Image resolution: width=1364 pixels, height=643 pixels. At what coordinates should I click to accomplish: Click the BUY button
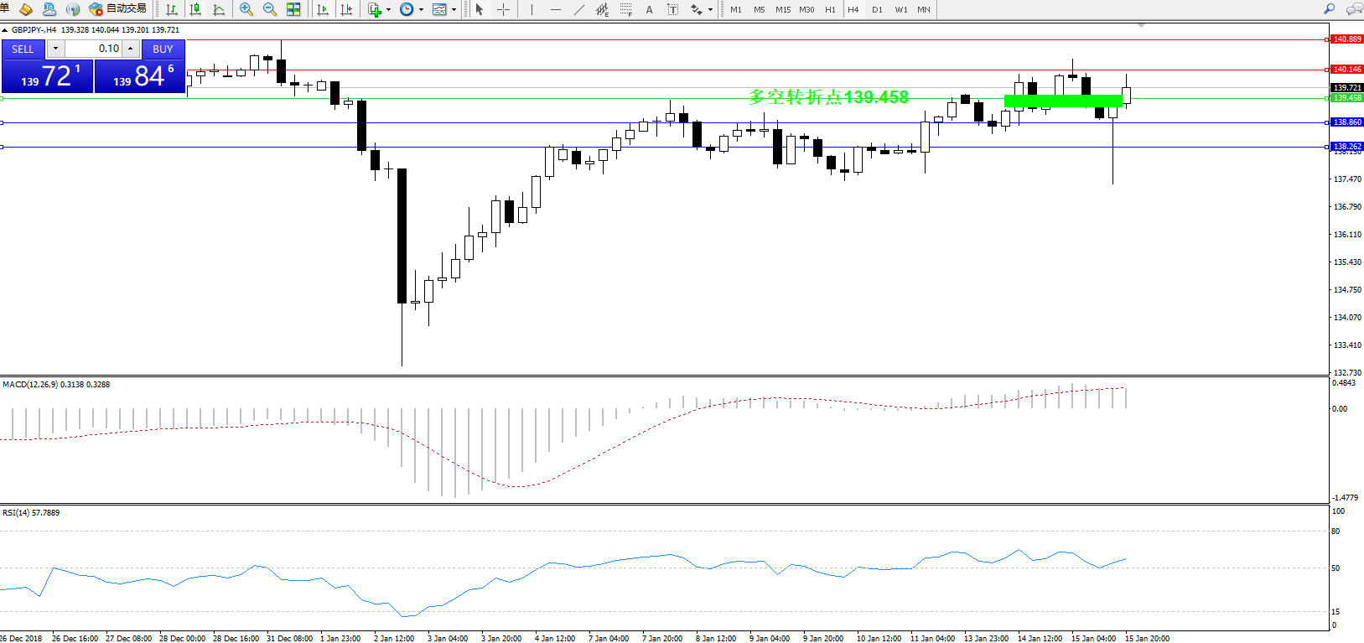click(x=163, y=49)
